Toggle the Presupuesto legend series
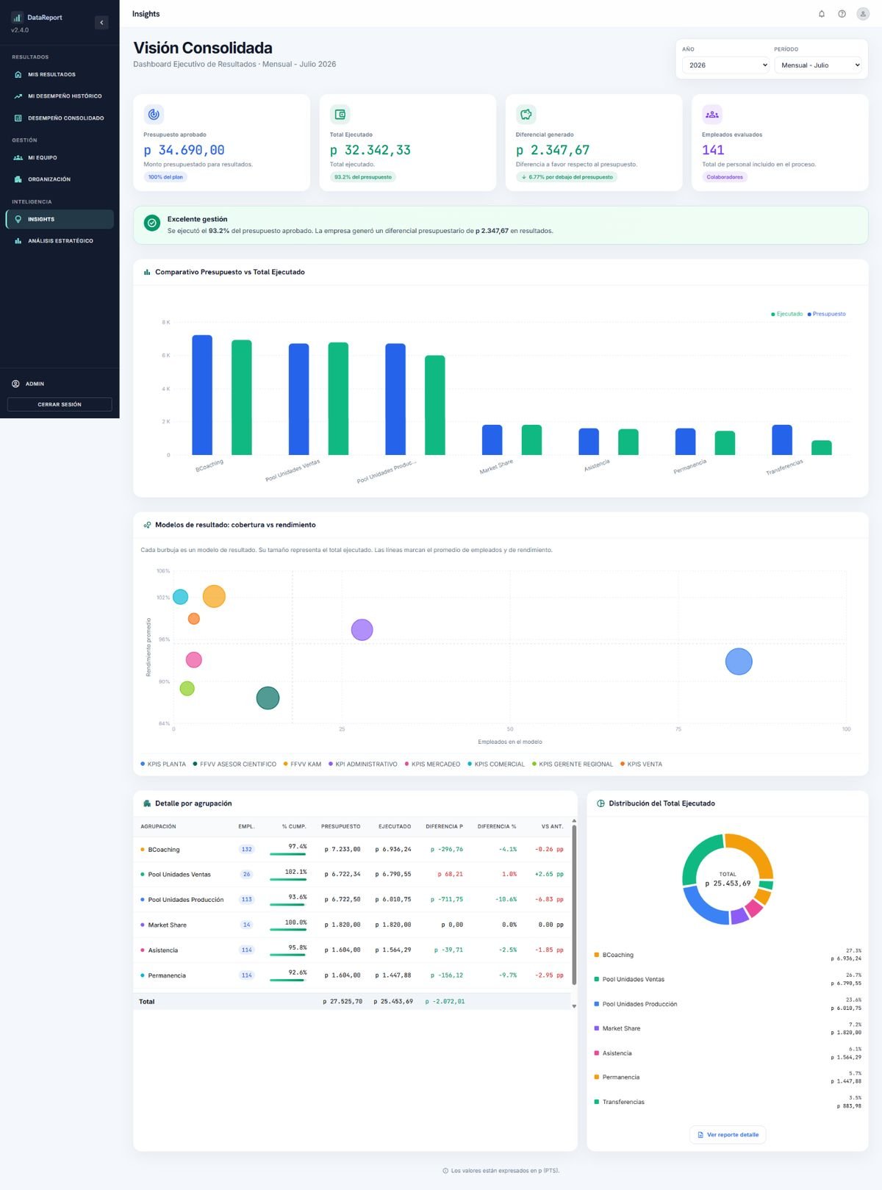882x1190 pixels. (826, 314)
